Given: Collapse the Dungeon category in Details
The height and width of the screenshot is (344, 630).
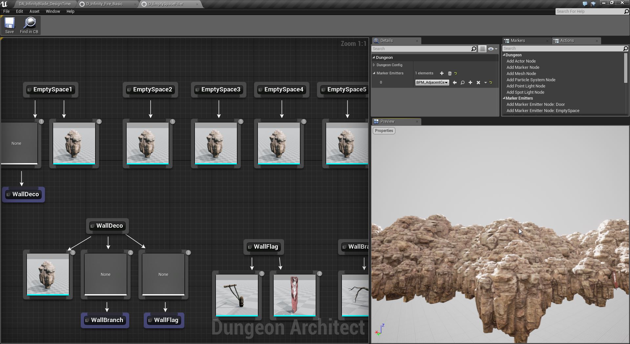Looking at the screenshot, I should tap(374, 57).
